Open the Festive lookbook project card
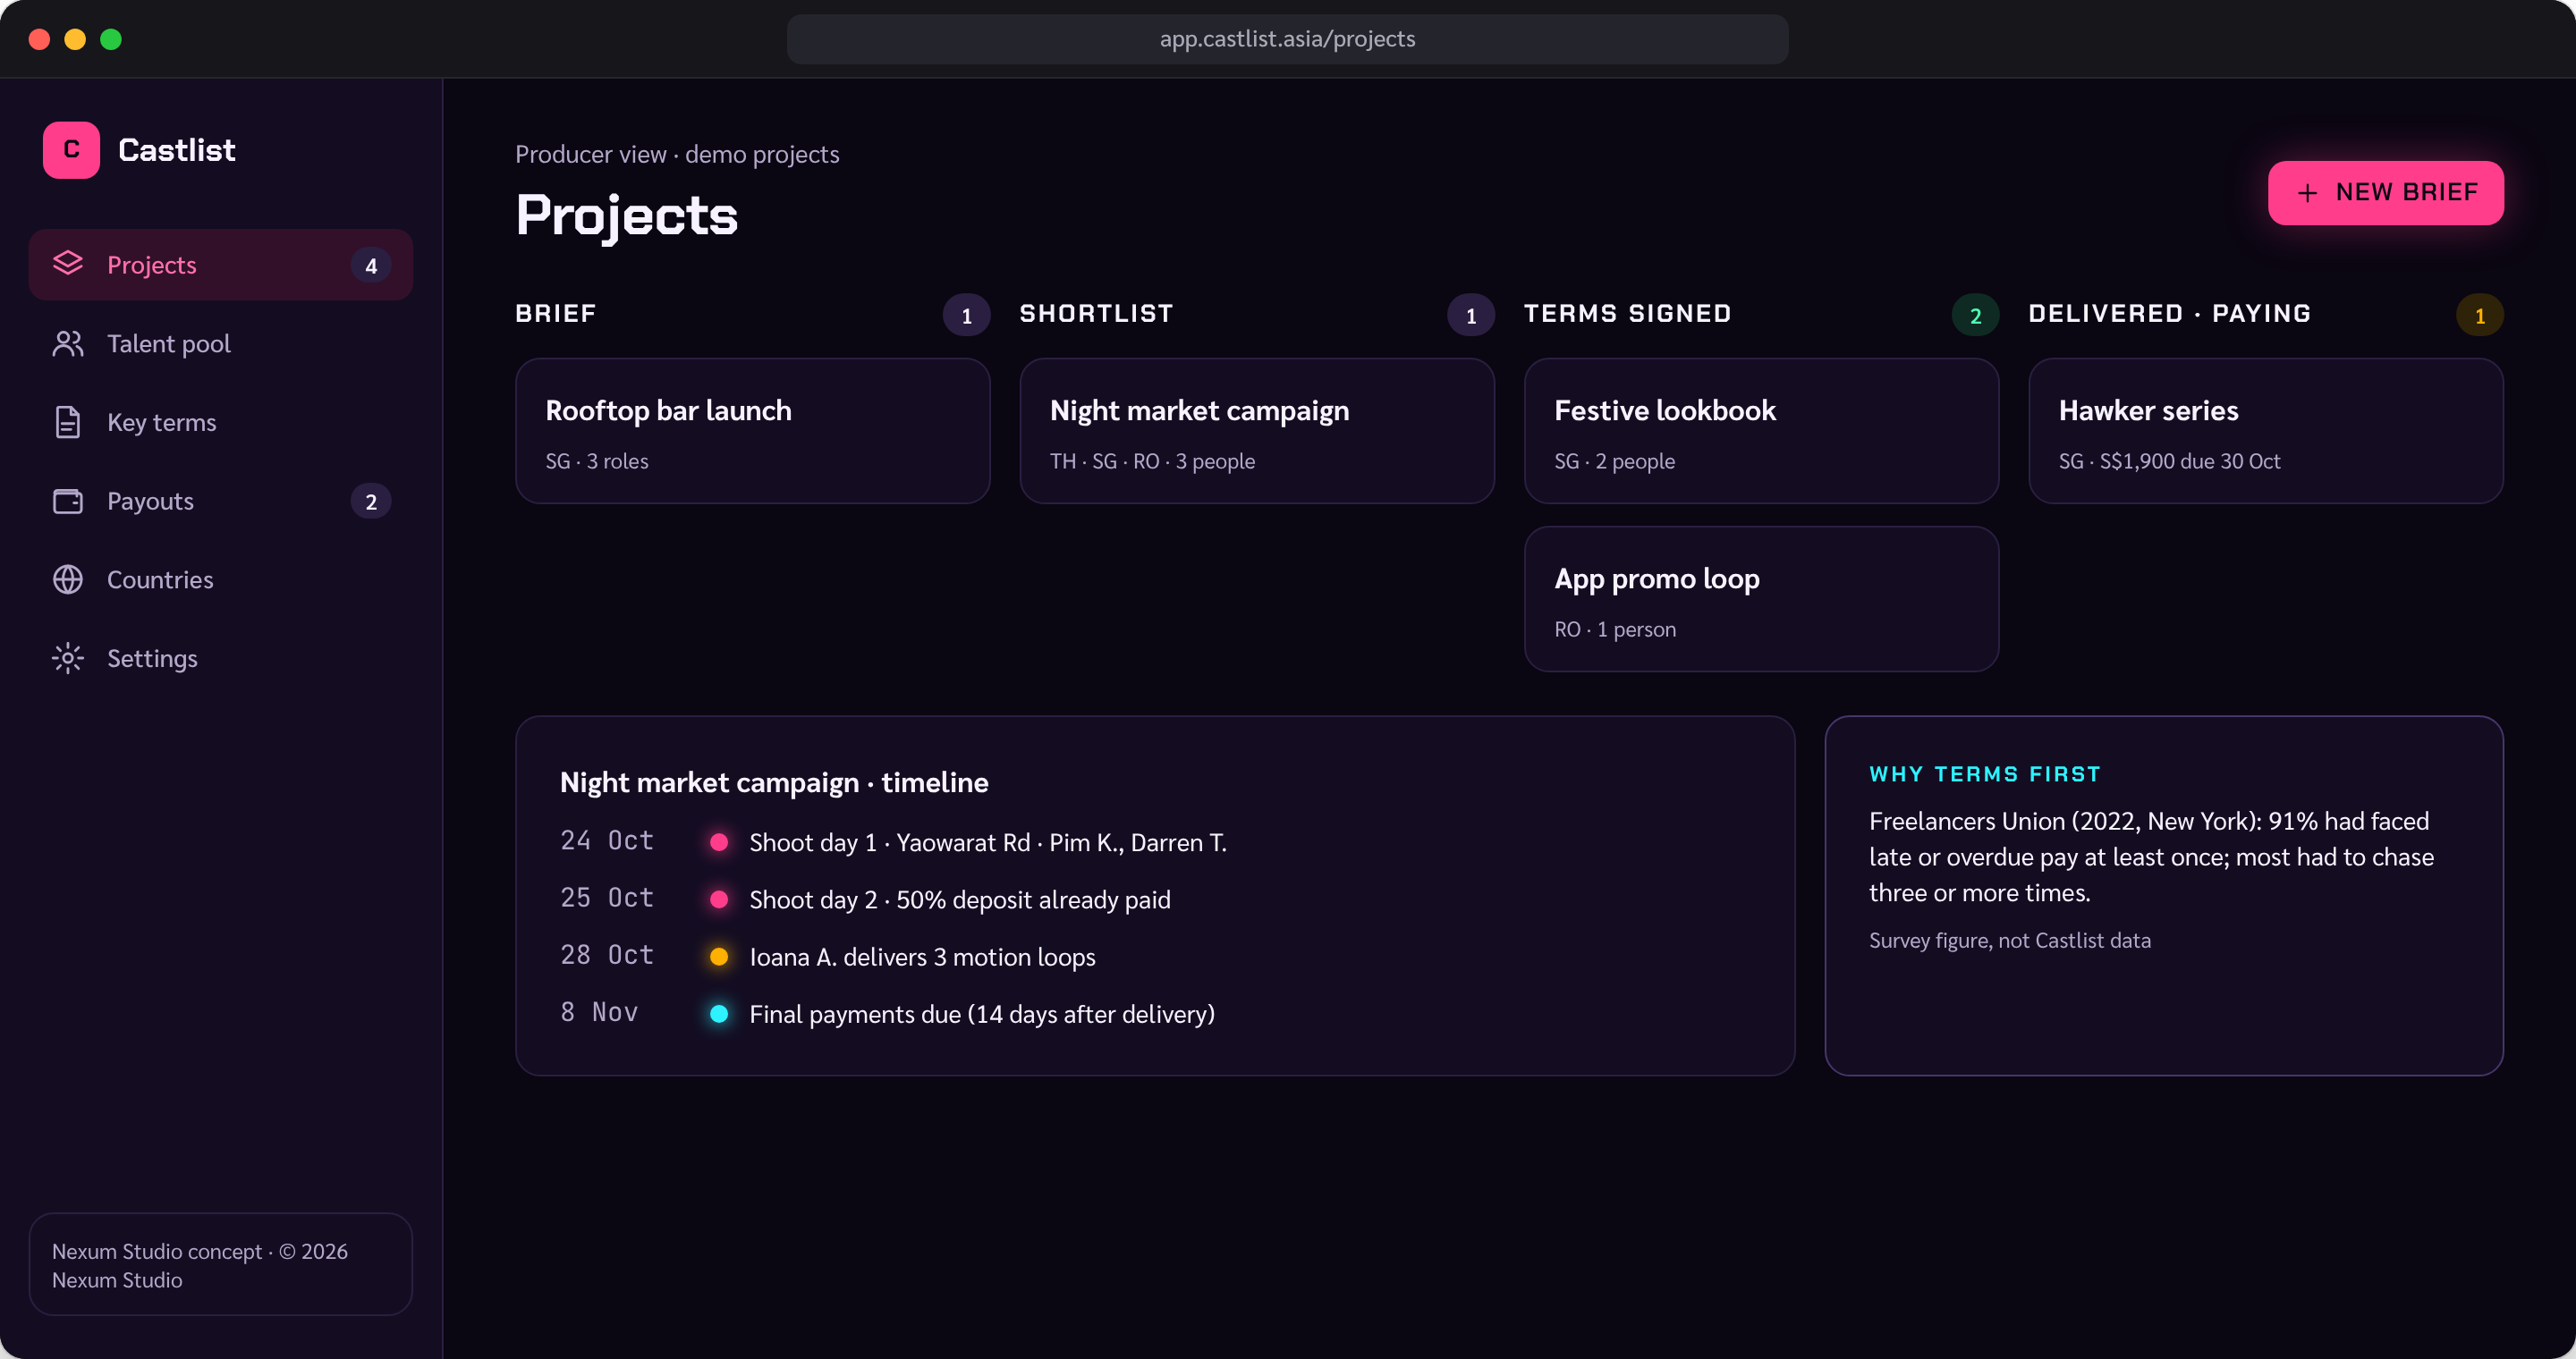This screenshot has width=2576, height=1359. click(x=1761, y=431)
